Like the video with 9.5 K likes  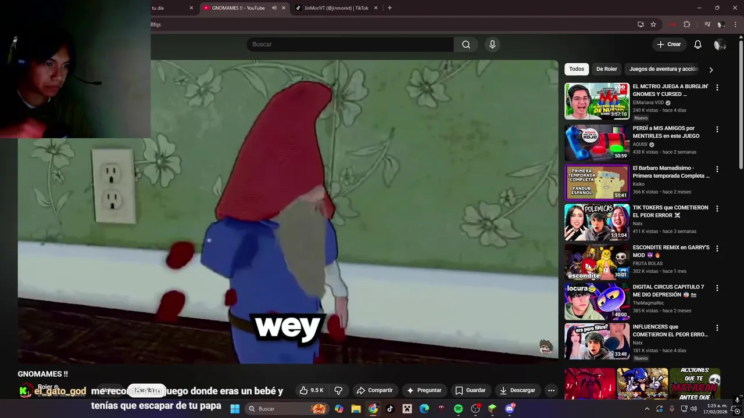[x=312, y=390]
